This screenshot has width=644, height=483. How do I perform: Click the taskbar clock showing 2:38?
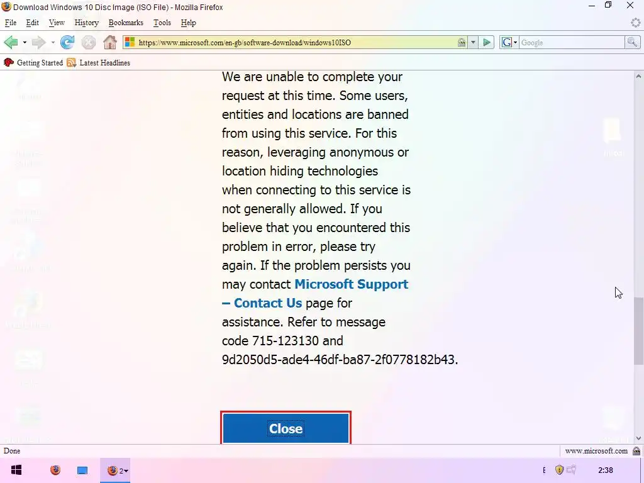click(606, 470)
